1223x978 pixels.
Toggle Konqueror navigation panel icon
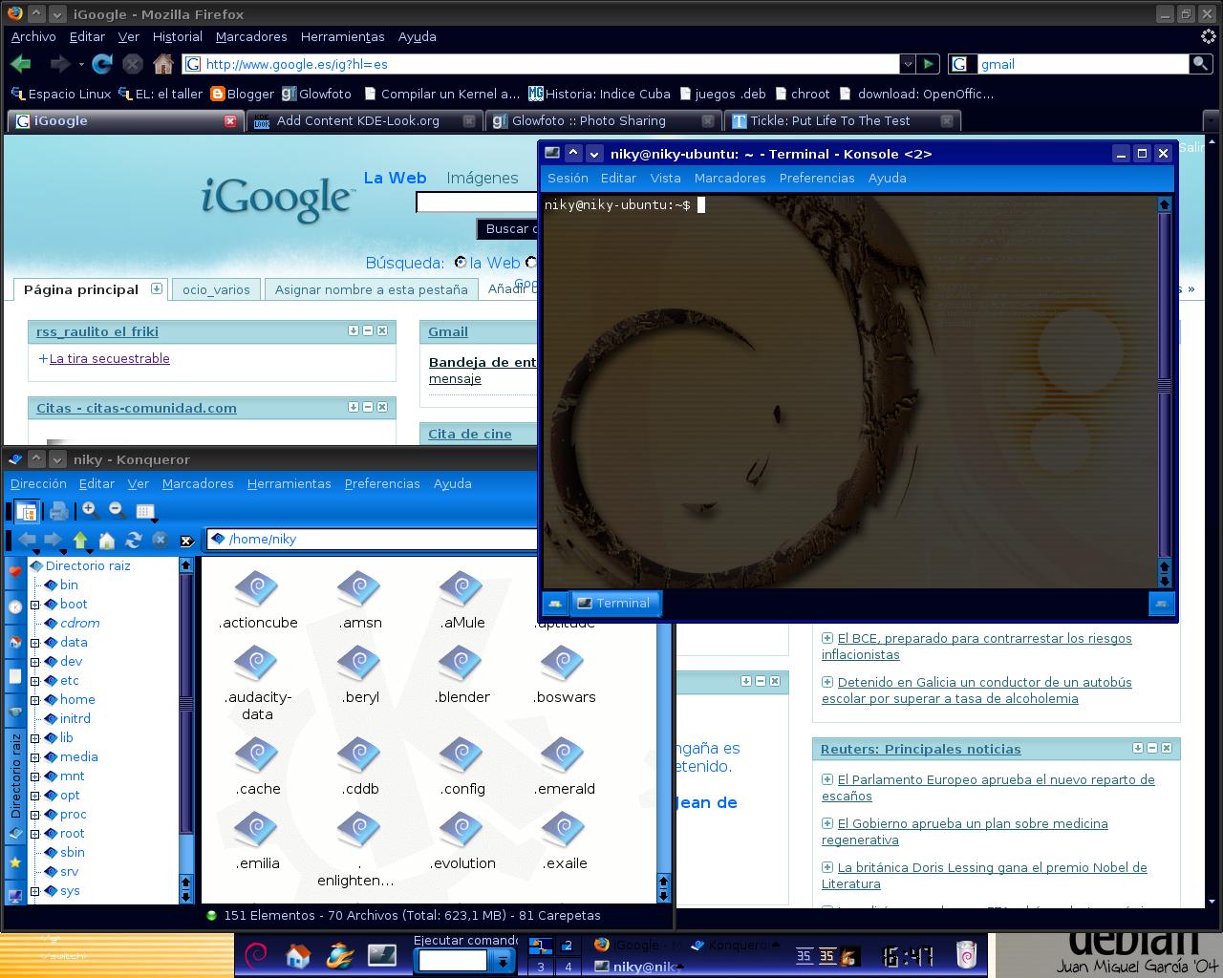click(x=27, y=511)
